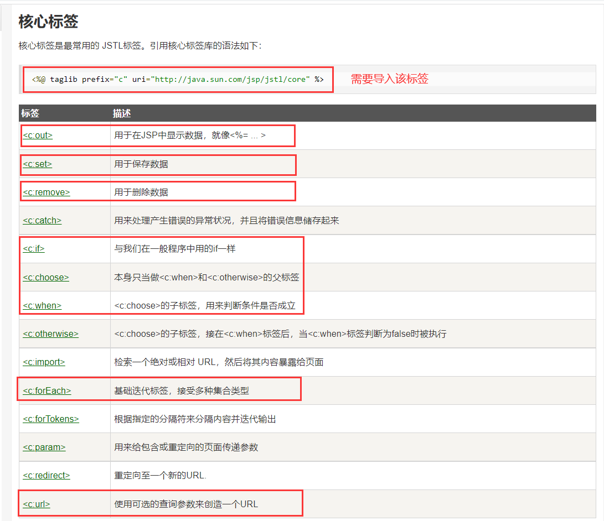Click the intro sentence 核心标签是最常用的 JSTL标签

[x=140, y=46]
